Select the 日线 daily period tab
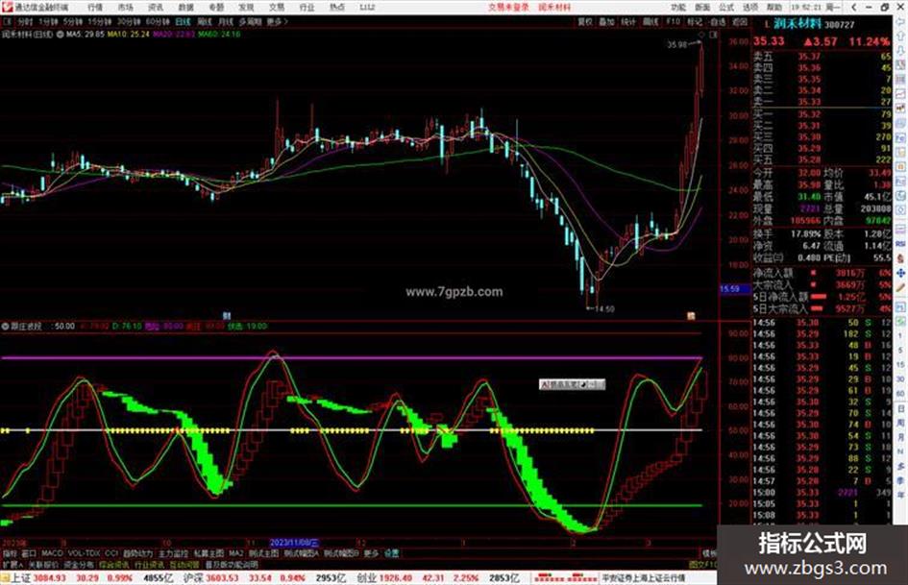 (x=183, y=21)
